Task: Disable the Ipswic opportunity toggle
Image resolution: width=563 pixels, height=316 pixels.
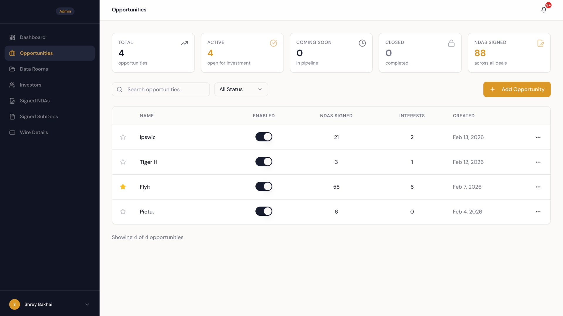Action: (264, 137)
